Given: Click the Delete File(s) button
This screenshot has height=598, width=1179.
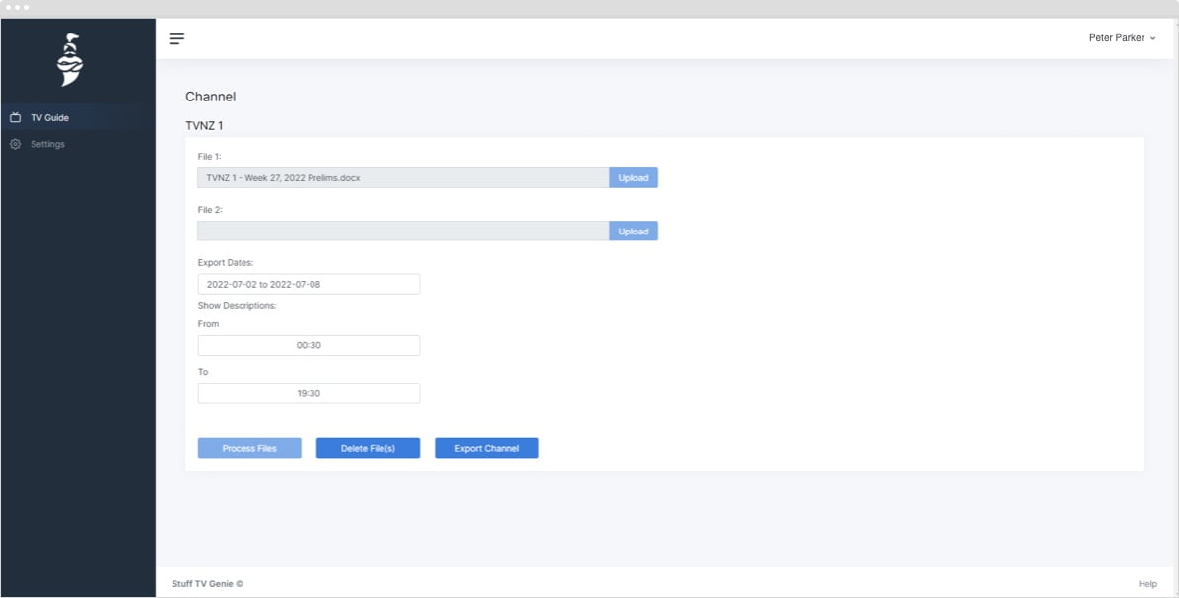Looking at the screenshot, I should point(368,448).
